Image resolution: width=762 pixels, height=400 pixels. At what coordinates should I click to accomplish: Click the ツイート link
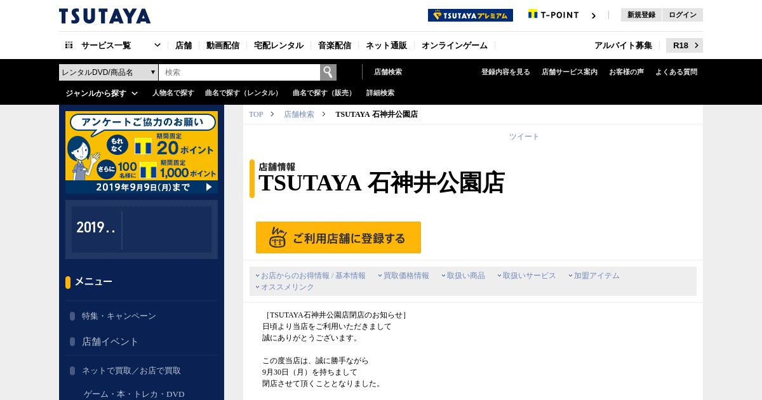tap(524, 137)
